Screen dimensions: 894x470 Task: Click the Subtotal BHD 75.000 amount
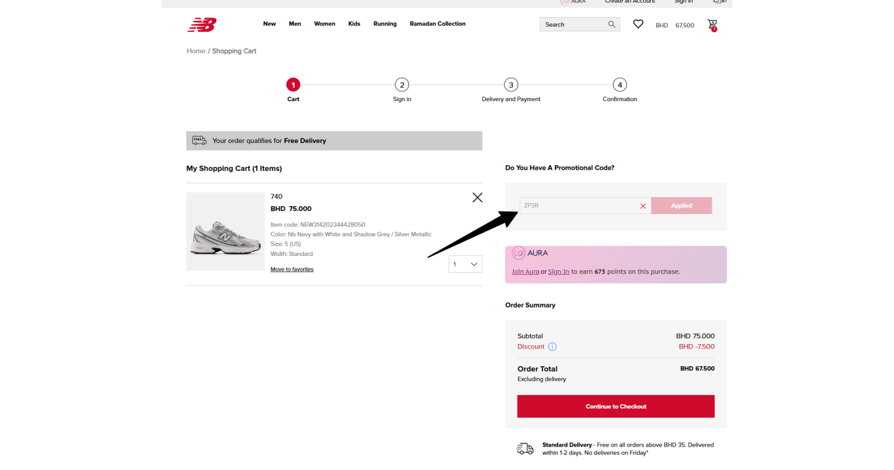695,336
